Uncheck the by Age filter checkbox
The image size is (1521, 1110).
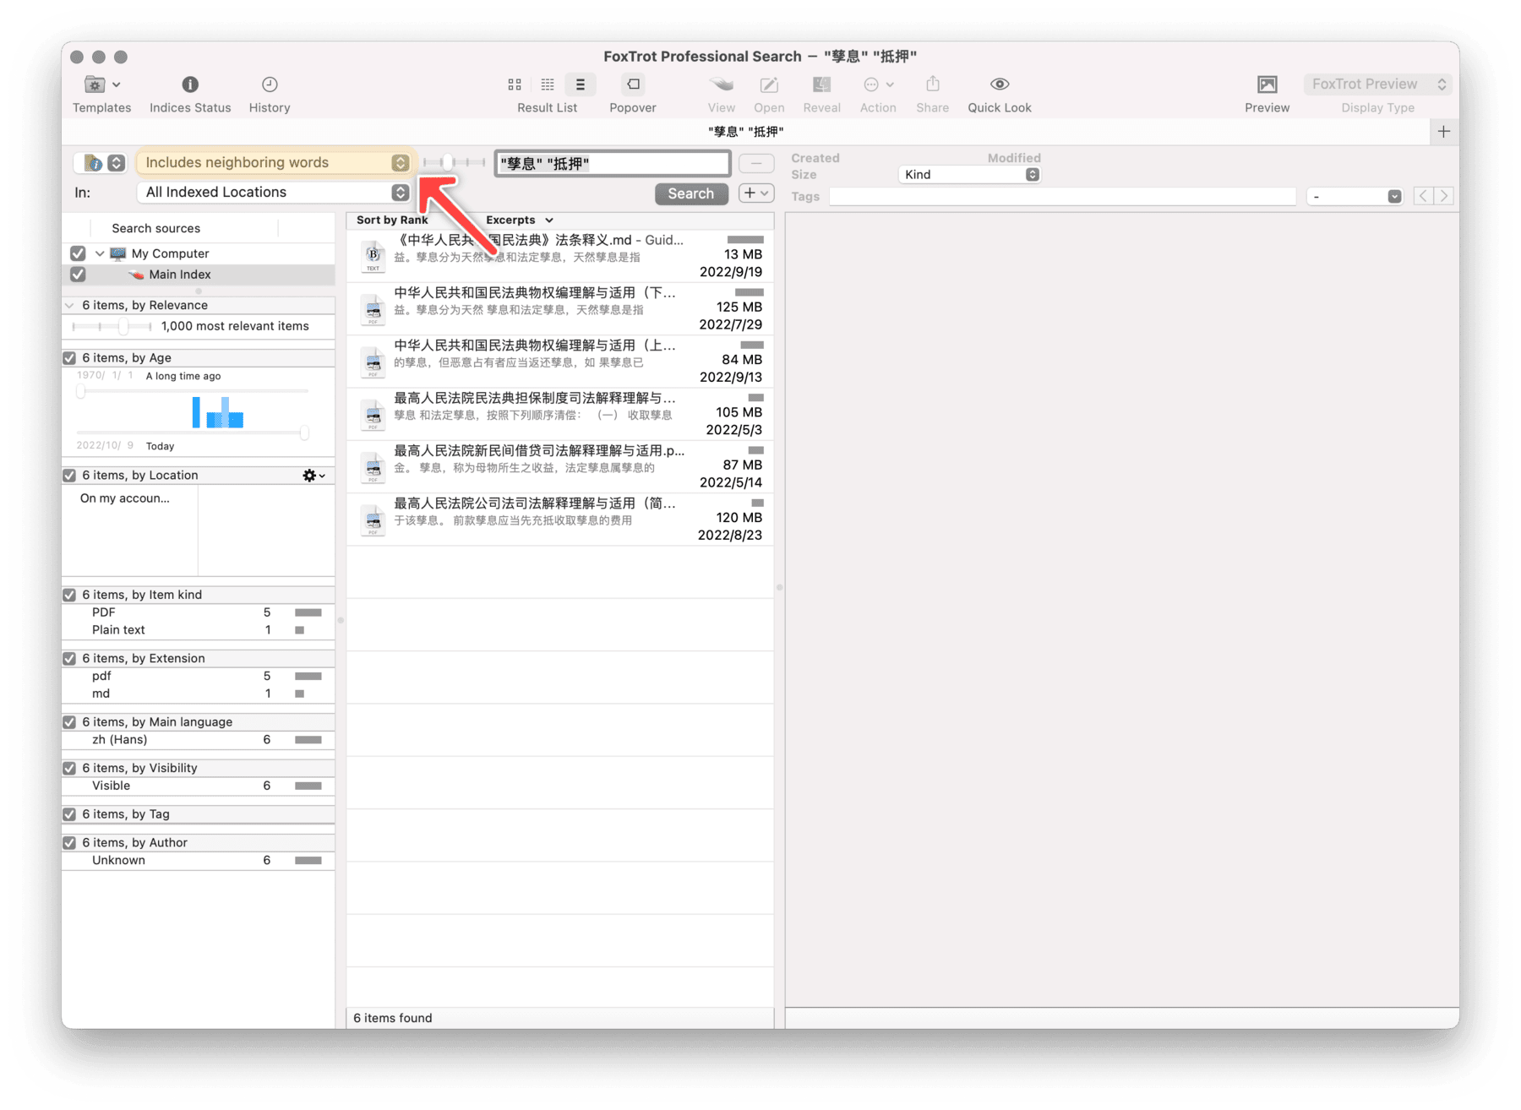point(70,358)
